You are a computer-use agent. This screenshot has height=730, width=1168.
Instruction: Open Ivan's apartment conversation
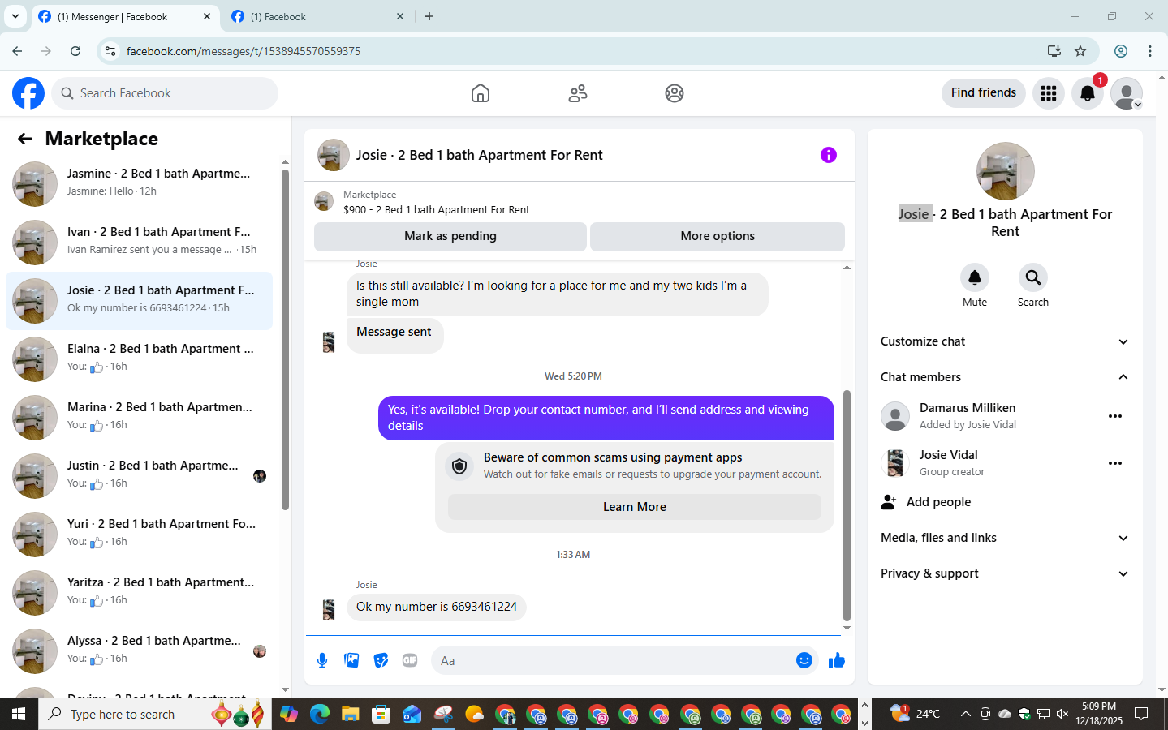pyautogui.click(x=140, y=242)
